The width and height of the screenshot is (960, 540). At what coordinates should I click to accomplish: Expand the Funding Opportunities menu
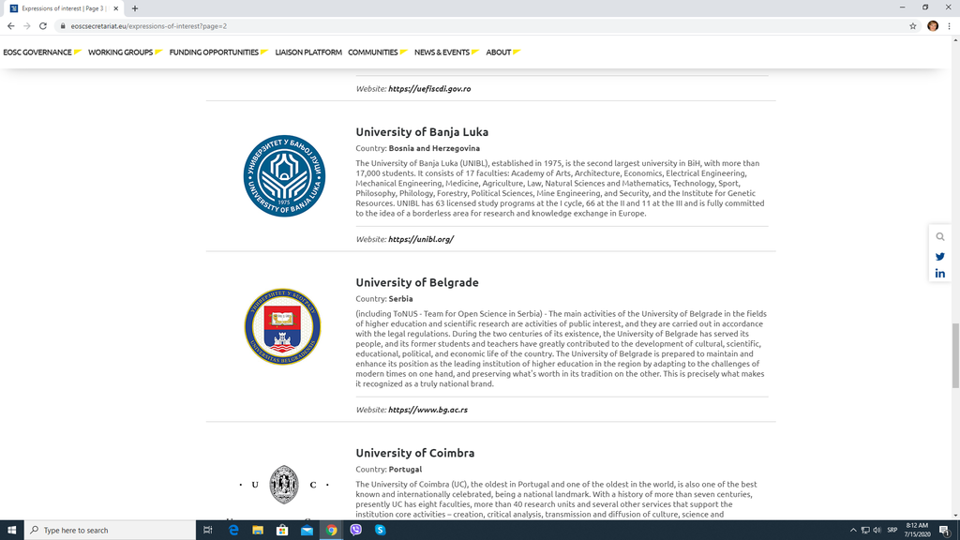coord(217,52)
